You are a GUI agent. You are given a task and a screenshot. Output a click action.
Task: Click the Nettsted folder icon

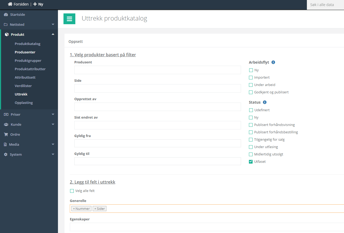pyautogui.click(x=6, y=24)
